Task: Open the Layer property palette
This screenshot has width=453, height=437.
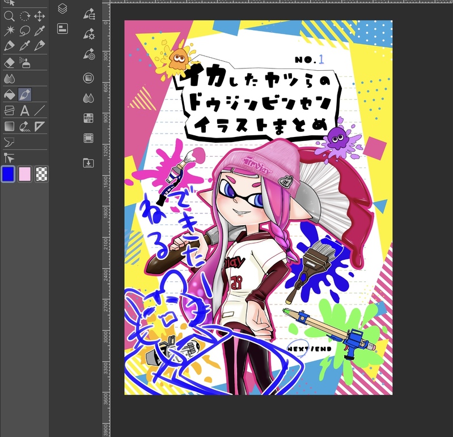Action: (62, 28)
